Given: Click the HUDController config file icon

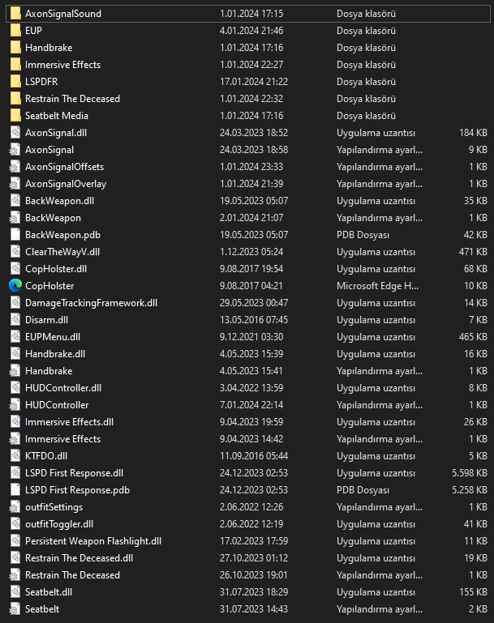Looking at the screenshot, I should (x=15, y=405).
